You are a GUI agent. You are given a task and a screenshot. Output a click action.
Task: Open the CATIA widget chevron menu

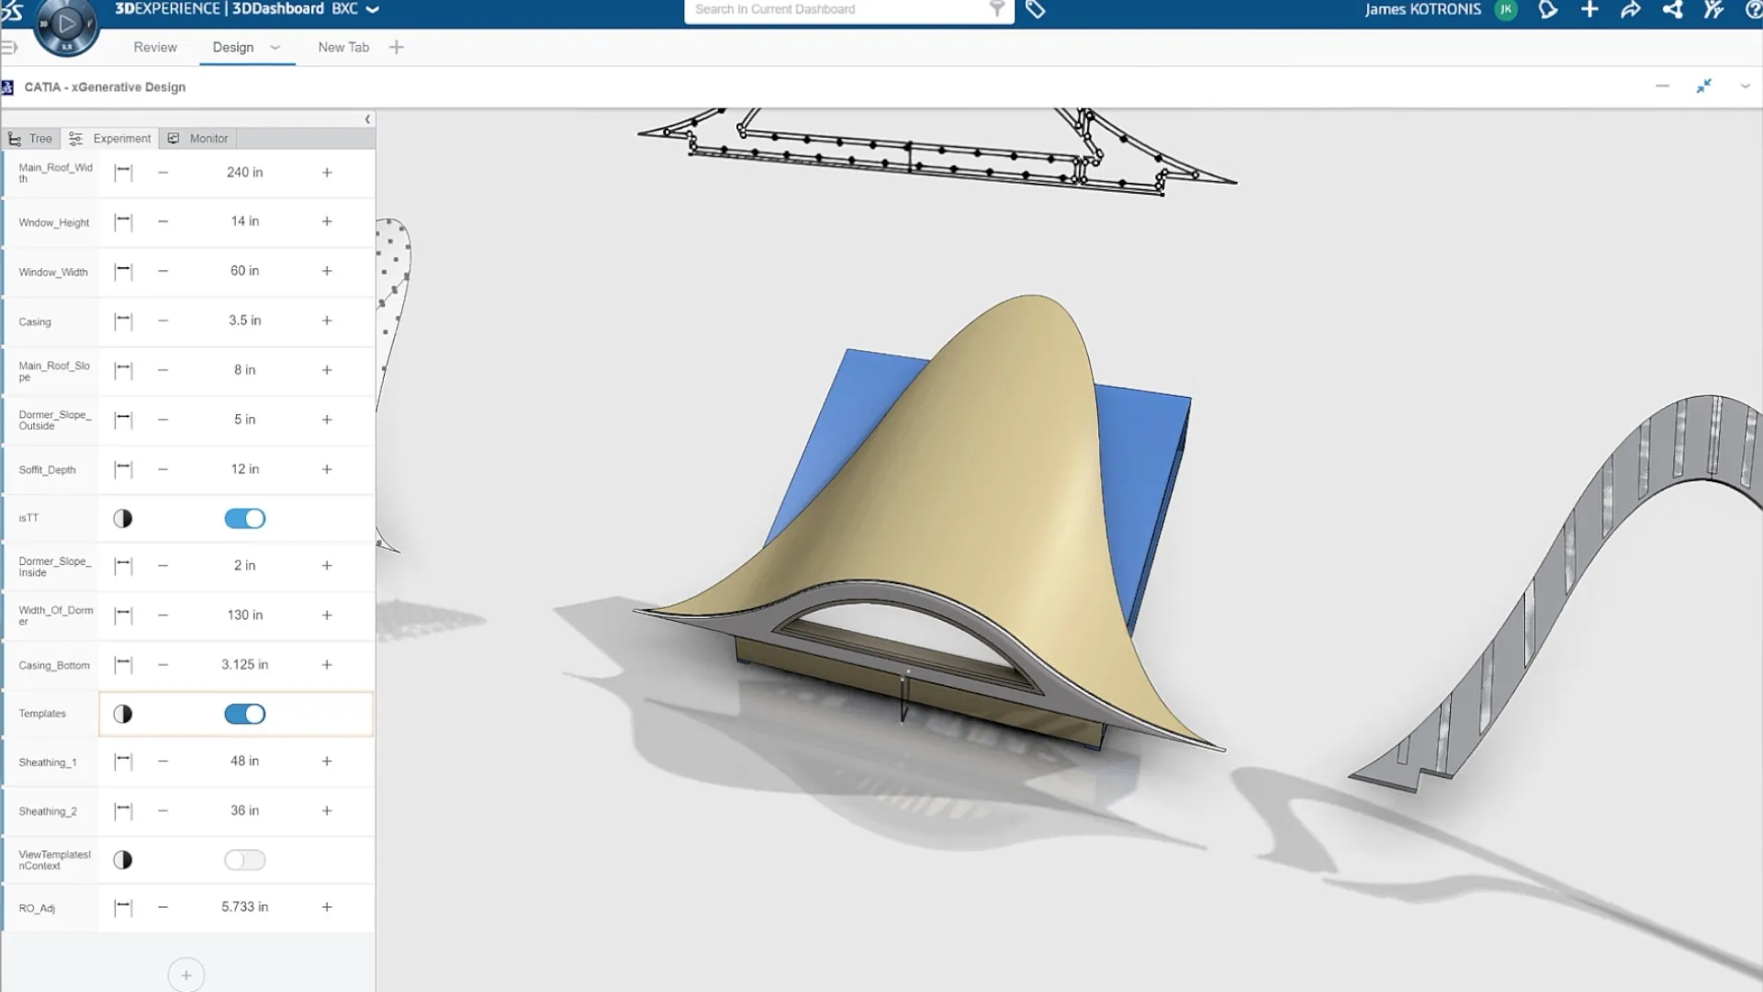tap(1745, 86)
